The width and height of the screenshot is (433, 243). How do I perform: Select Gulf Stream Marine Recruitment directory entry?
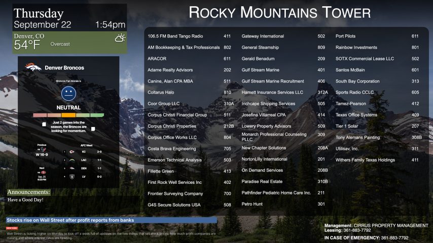(x=273, y=81)
